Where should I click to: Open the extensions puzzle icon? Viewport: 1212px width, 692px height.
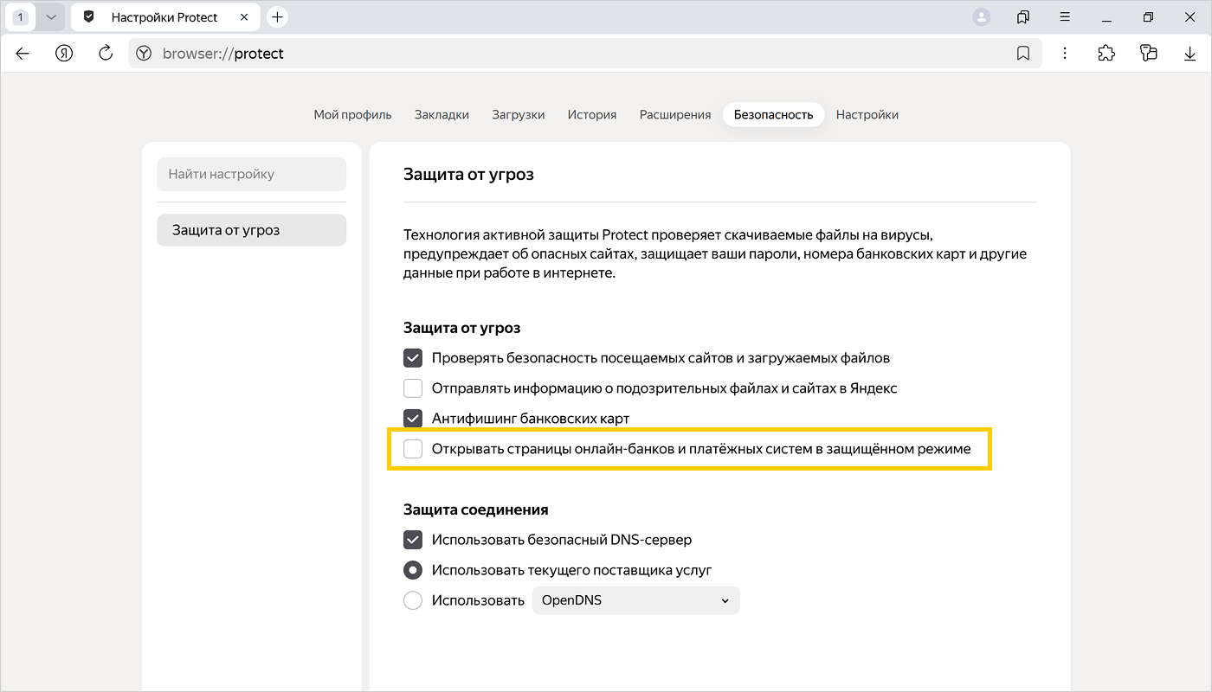click(1106, 54)
